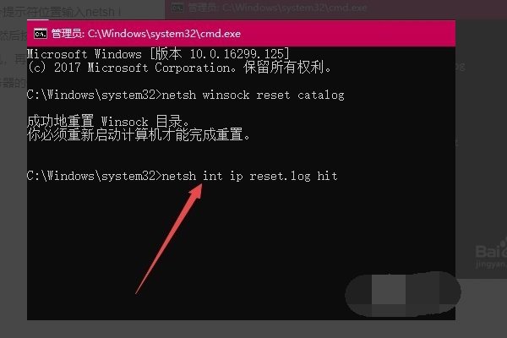The image size is (507, 338).
Task: Click the dimmed 提示符位置输入netsh text behind window
Action: pos(62,13)
